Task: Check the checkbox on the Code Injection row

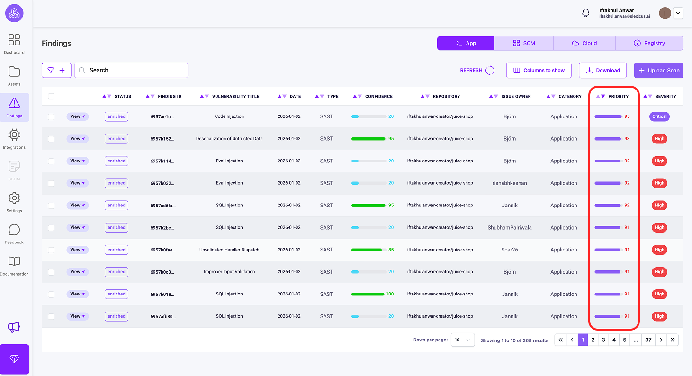Action: (51, 116)
